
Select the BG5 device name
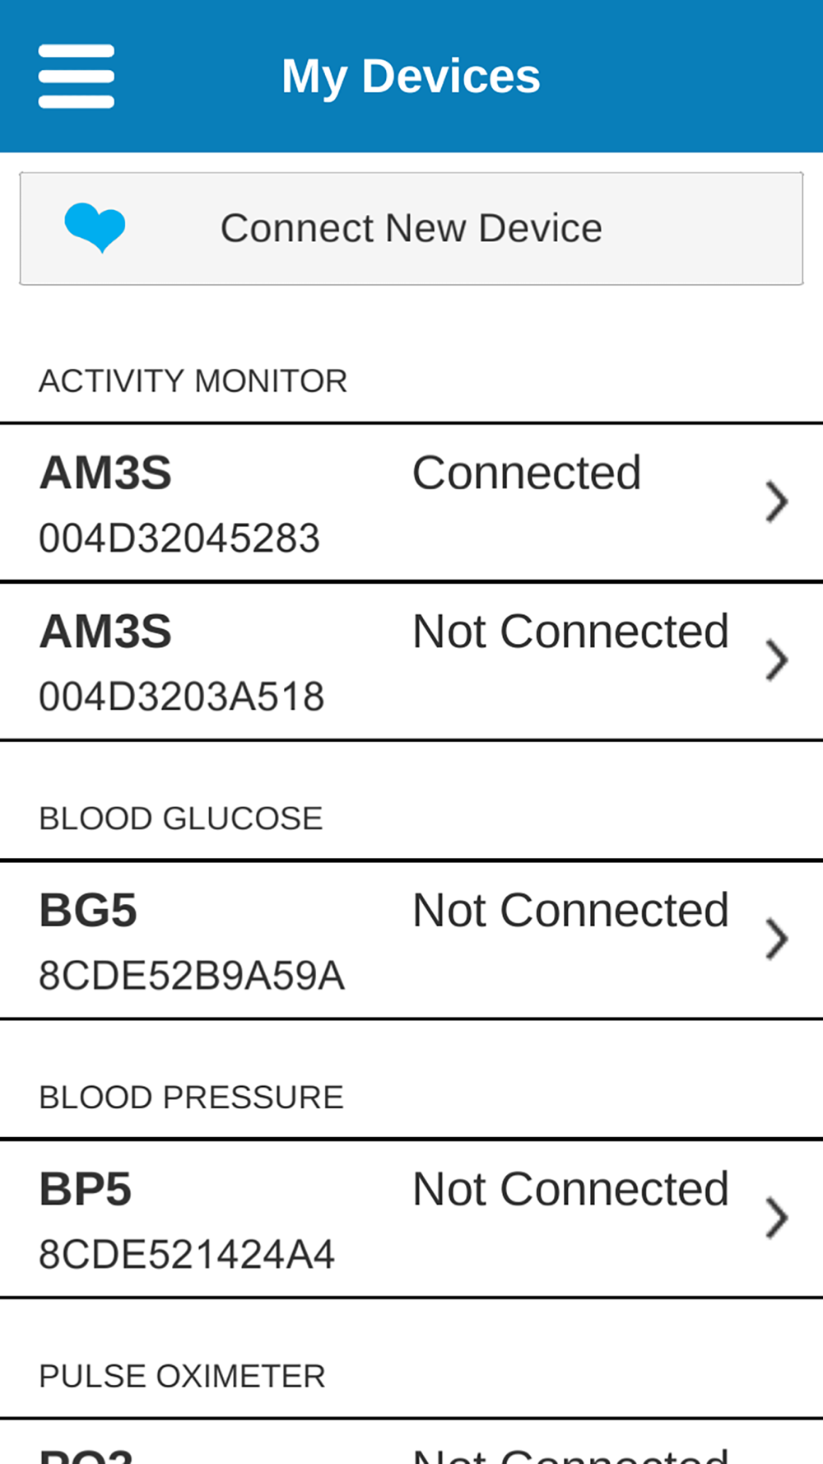pyautogui.click(x=88, y=911)
